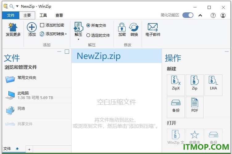Open the help question mark icon

click(x=213, y=15)
